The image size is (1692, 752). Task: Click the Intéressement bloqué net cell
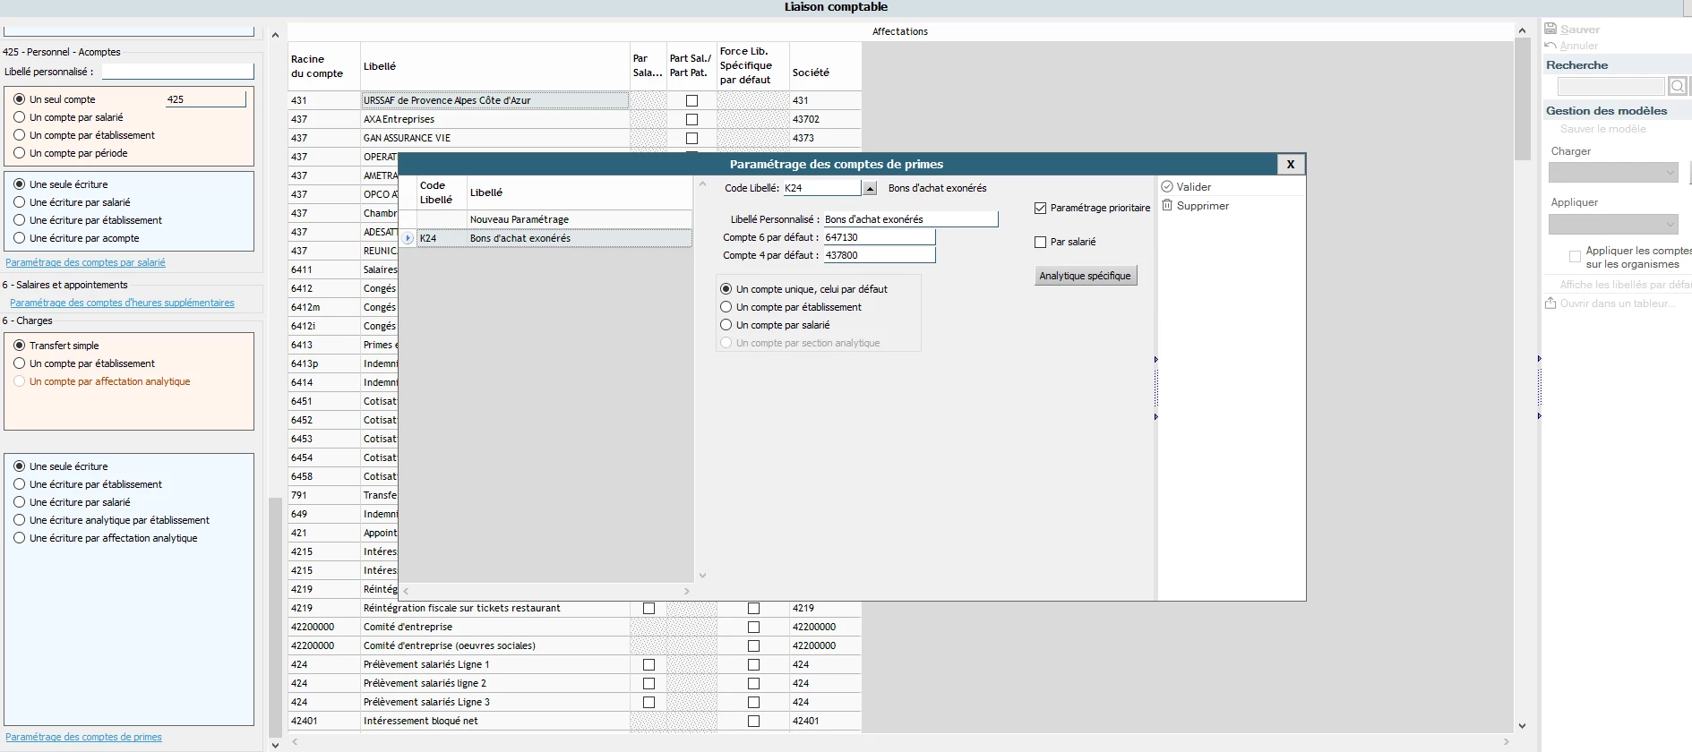coord(495,721)
